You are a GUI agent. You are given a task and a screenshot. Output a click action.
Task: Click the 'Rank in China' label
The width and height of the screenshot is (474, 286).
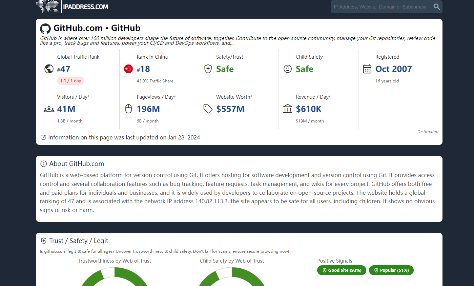tap(152, 57)
